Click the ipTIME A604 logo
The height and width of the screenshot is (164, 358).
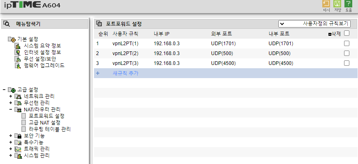click(x=32, y=5)
